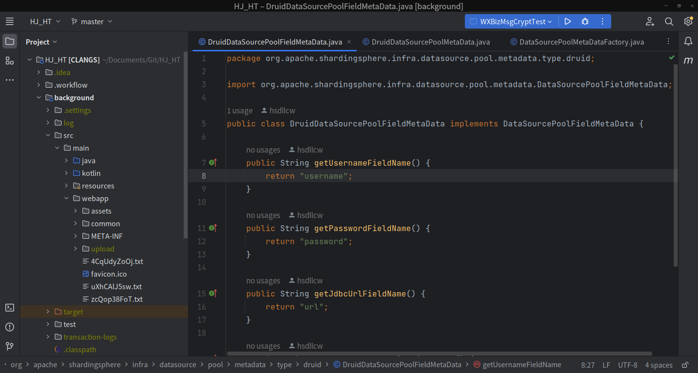Open more run actions menu
The width and height of the screenshot is (698, 373).
click(x=603, y=21)
